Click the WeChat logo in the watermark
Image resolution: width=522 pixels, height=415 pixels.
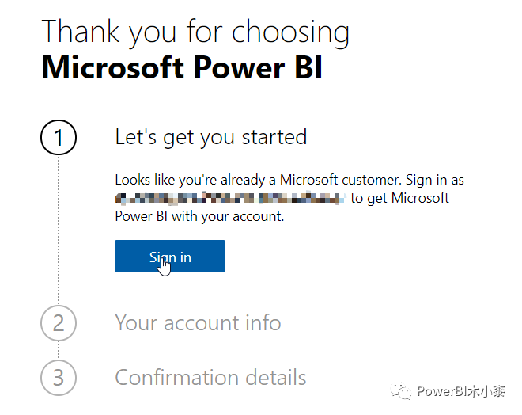401,391
